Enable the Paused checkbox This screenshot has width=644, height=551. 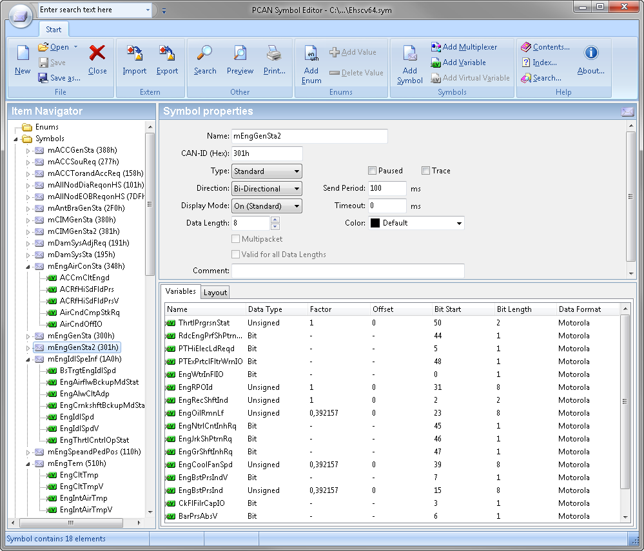click(373, 171)
